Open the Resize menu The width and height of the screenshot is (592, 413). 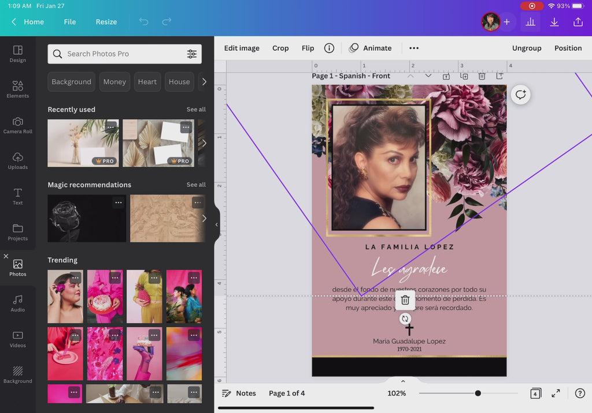coord(106,22)
